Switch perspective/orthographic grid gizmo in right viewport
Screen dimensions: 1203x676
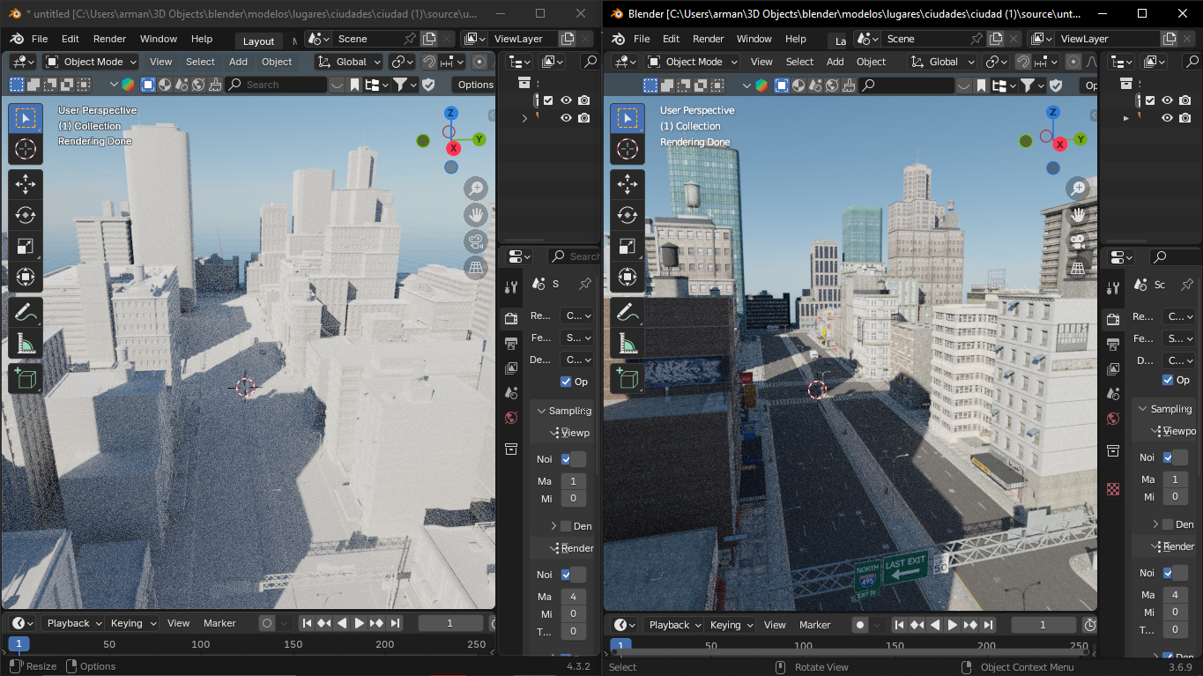pos(1078,268)
